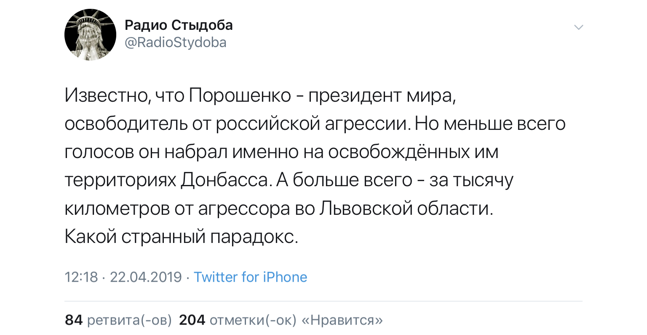
Task: Click the Twitter for iPhone source link
Action: point(250,277)
